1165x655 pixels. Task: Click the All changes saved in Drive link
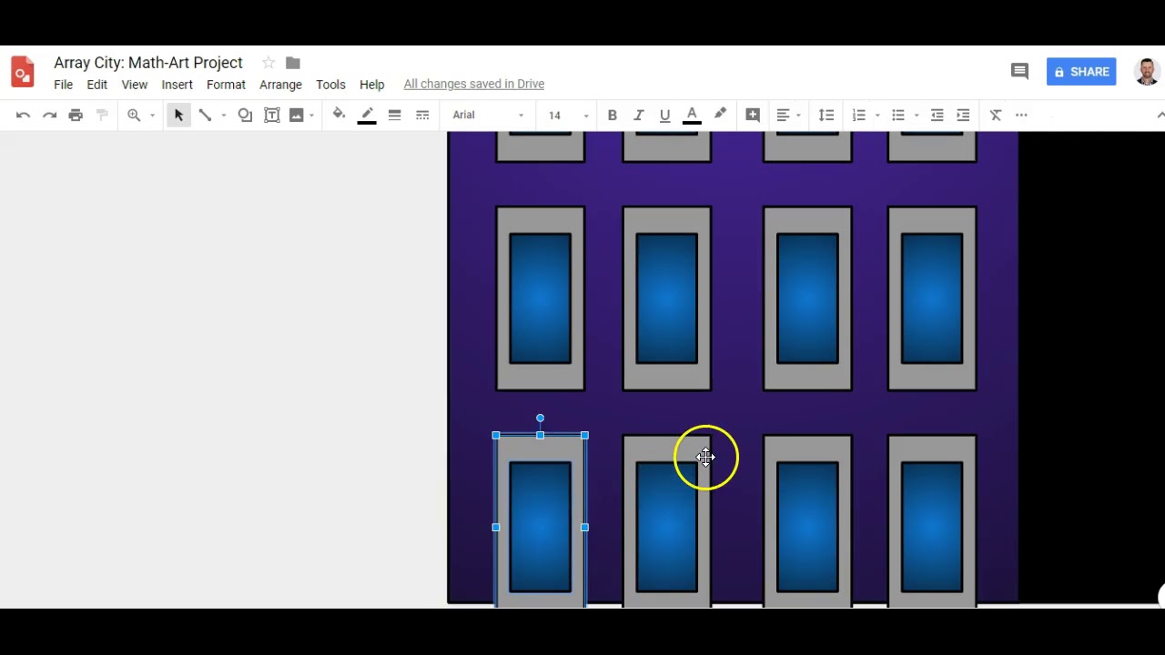(x=474, y=84)
